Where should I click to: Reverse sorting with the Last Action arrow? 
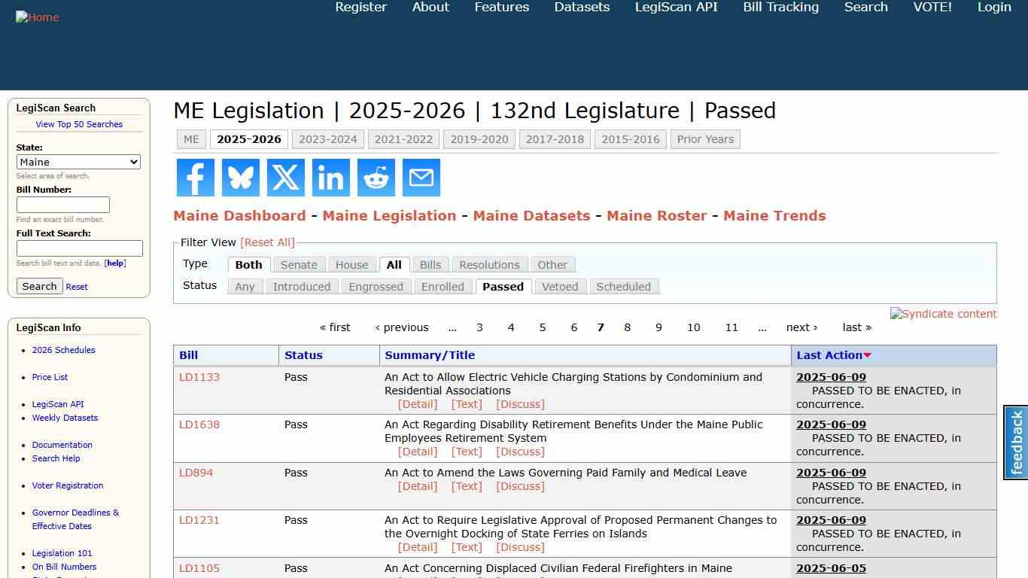(867, 354)
